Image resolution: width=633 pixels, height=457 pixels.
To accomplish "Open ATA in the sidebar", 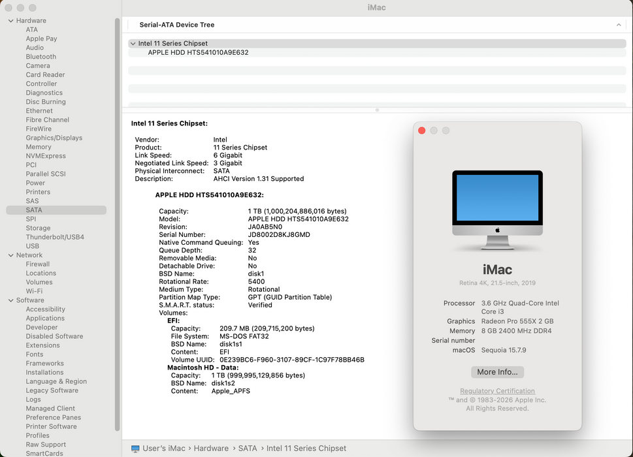I will [31, 29].
